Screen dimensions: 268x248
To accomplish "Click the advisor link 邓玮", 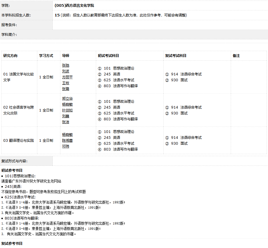I will coord(66,146).
